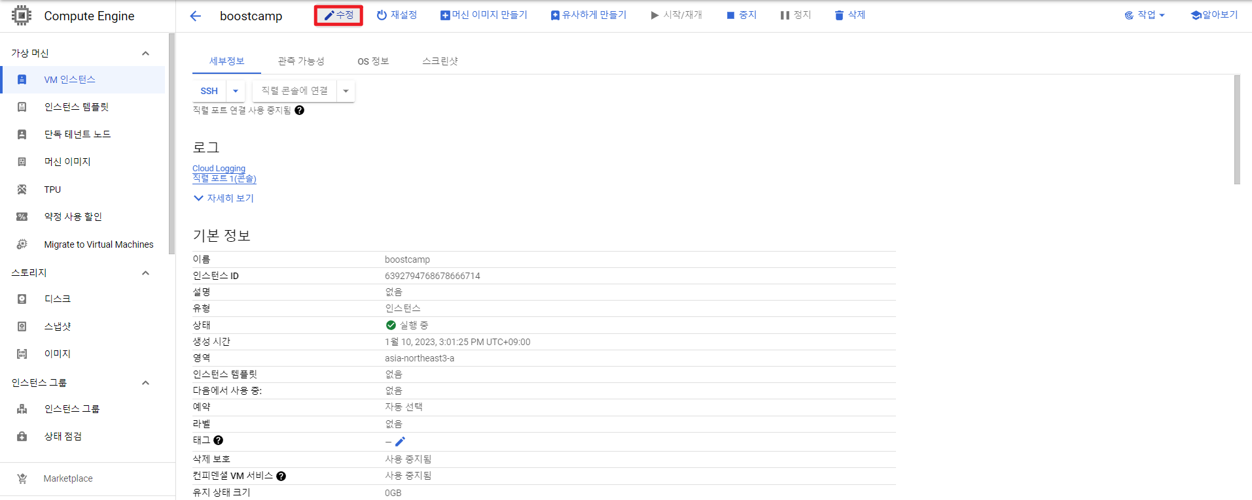
Task: Stop the instance with 중지
Action: [742, 15]
